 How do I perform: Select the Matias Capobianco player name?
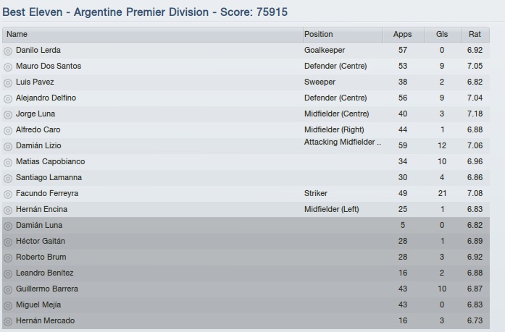click(50, 161)
